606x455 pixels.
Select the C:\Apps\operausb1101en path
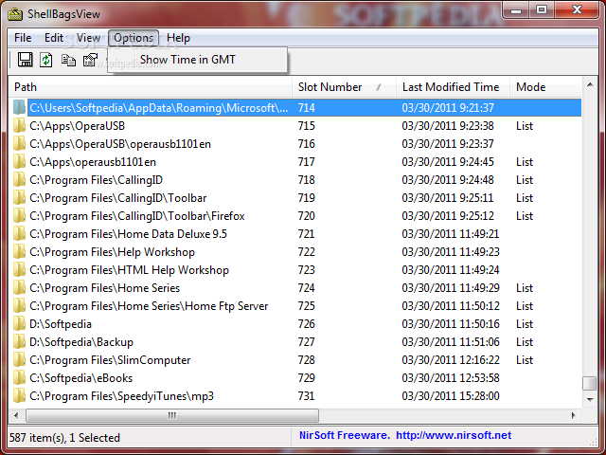click(93, 162)
